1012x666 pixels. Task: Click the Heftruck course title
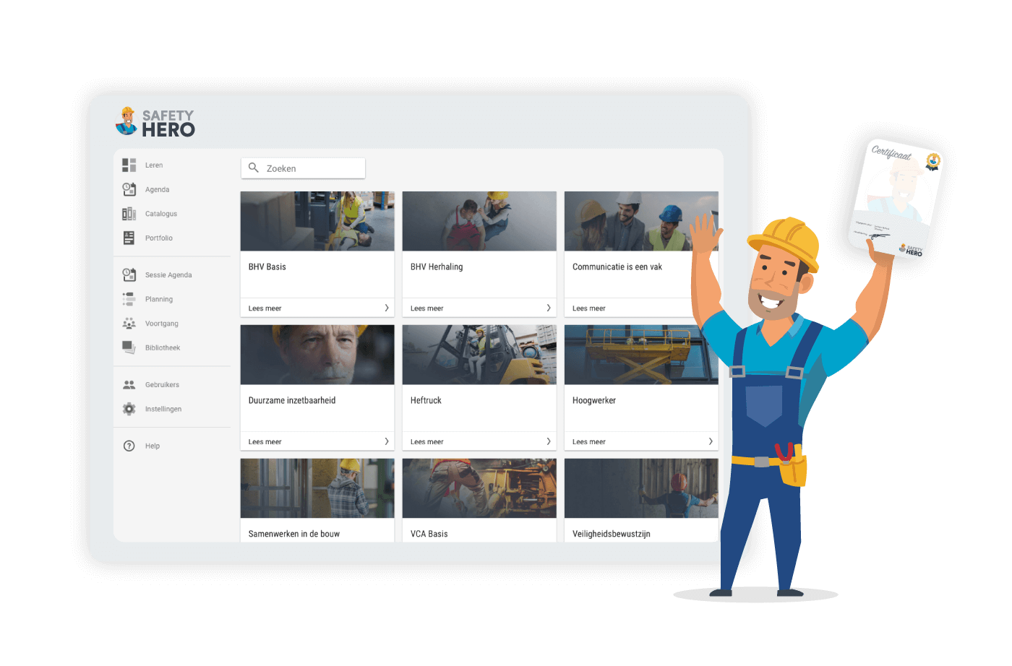[426, 400]
